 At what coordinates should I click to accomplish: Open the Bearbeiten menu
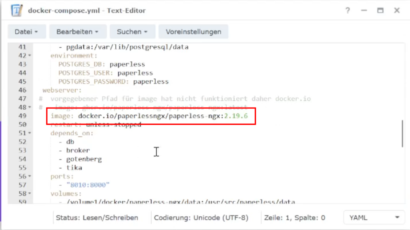[x=78, y=32]
